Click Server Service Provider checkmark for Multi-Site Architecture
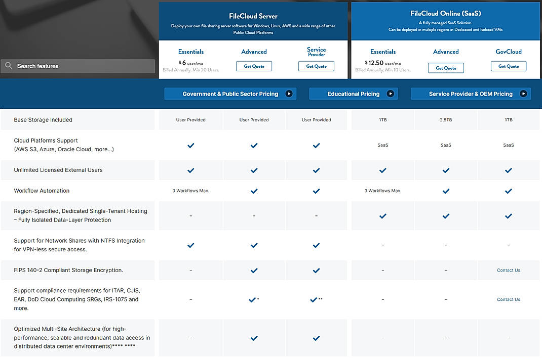 click(316, 338)
